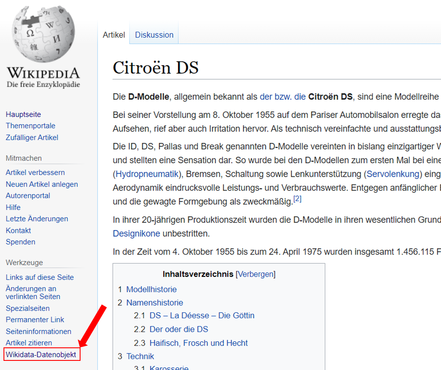The width and height of the screenshot is (441, 370).
Task: Open the Hilfe sidebar link
Action: pos(13,207)
